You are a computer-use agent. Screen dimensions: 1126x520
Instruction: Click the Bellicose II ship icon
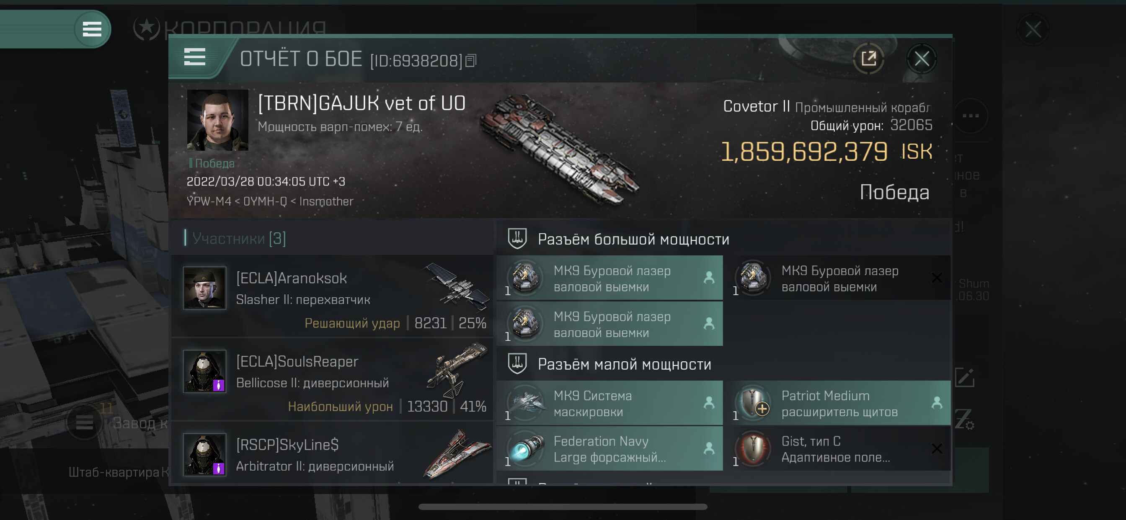(457, 369)
